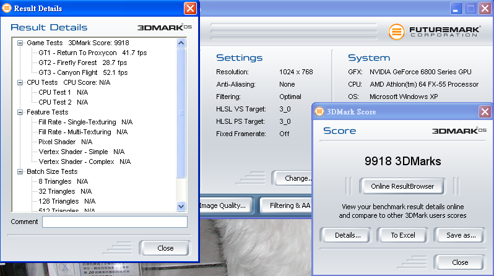Screen dimensions: 494x276
Task: Click Result Details title bar X button
Action: click(x=190, y=8)
